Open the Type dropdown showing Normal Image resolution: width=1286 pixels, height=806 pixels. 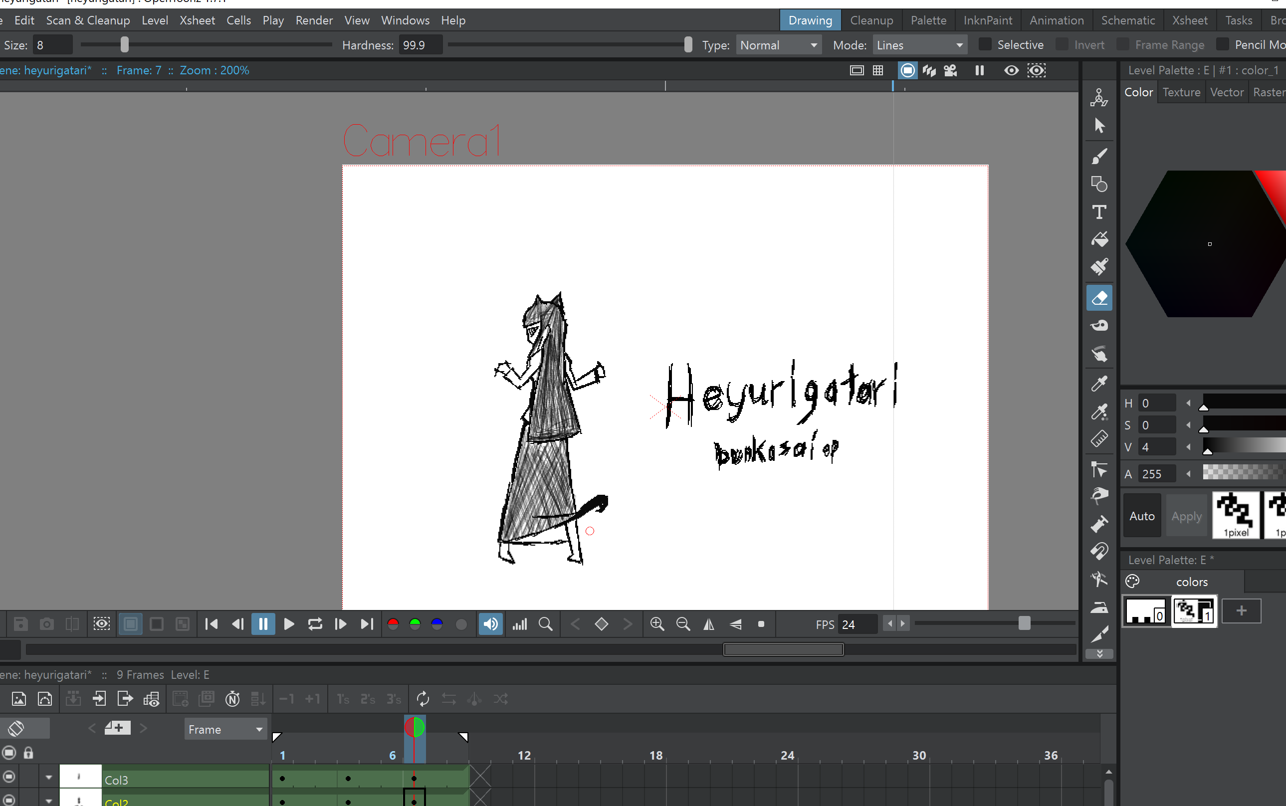click(x=778, y=45)
